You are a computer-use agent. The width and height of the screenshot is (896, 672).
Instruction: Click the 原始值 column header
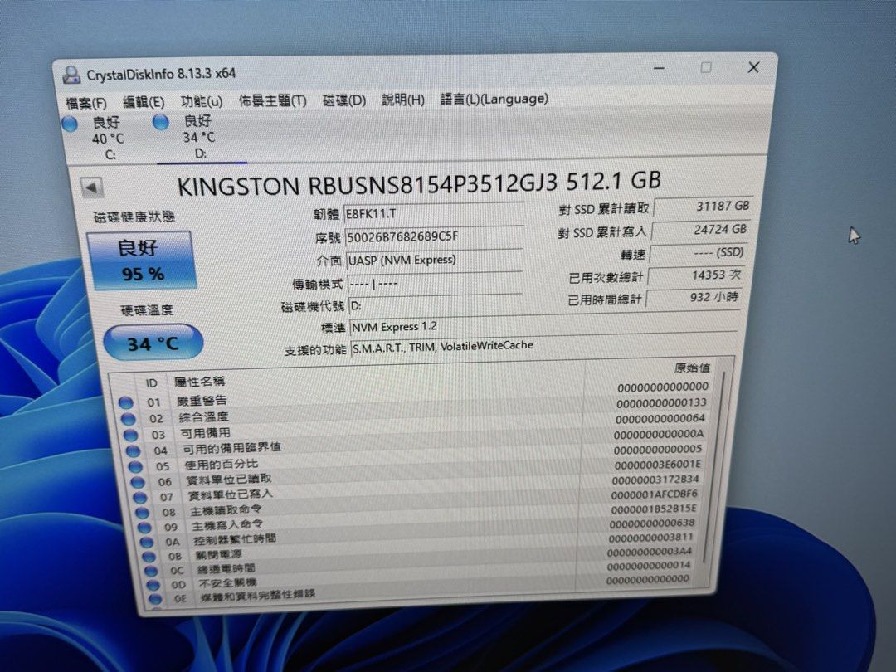coord(691,368)
